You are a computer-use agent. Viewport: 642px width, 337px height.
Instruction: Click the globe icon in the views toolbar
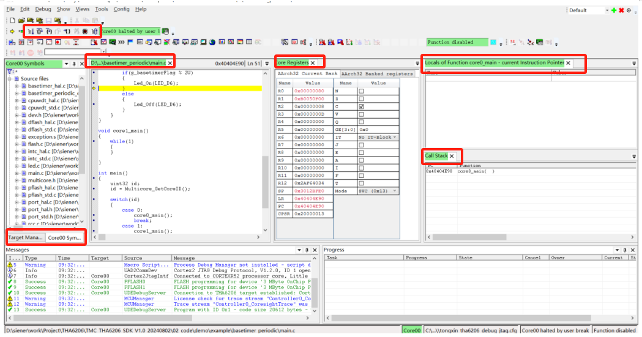tap(212, 42)
